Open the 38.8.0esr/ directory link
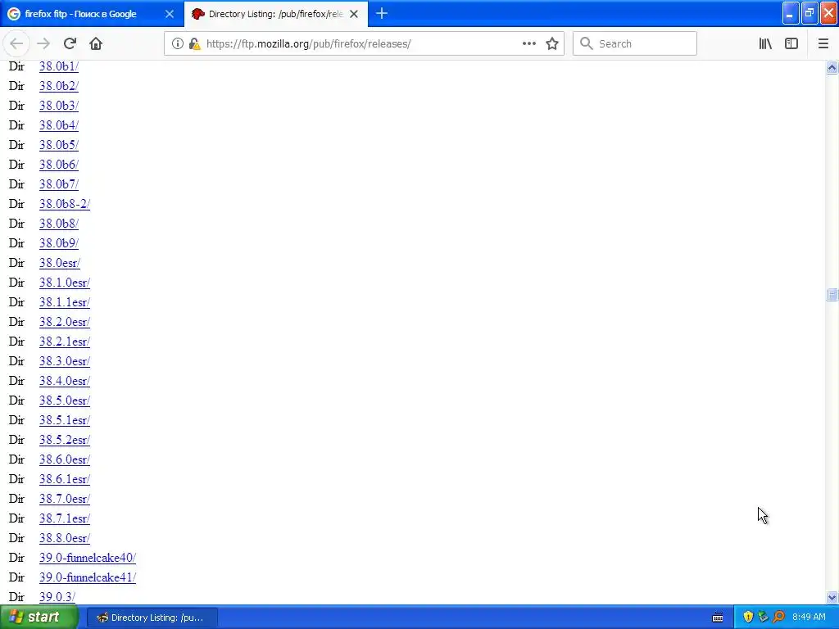Image resolution: width=839 pixels, height=629 pixels. coord(65,539)
